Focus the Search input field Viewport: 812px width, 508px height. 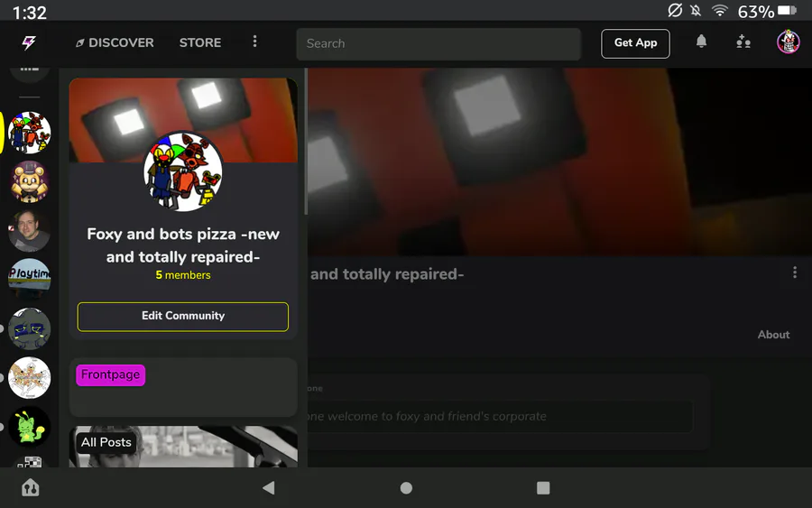tap(438, 43)
